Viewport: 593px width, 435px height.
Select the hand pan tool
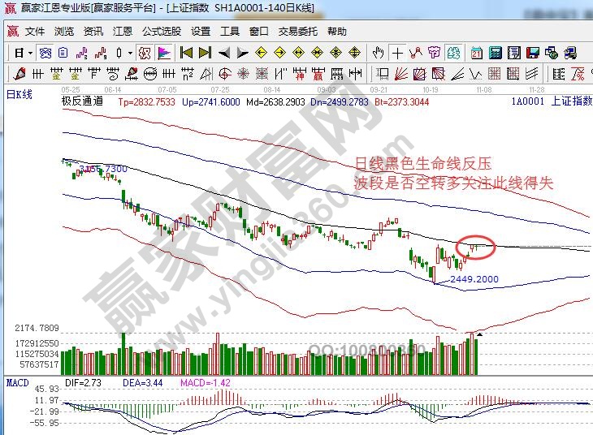tap(378, 53)
